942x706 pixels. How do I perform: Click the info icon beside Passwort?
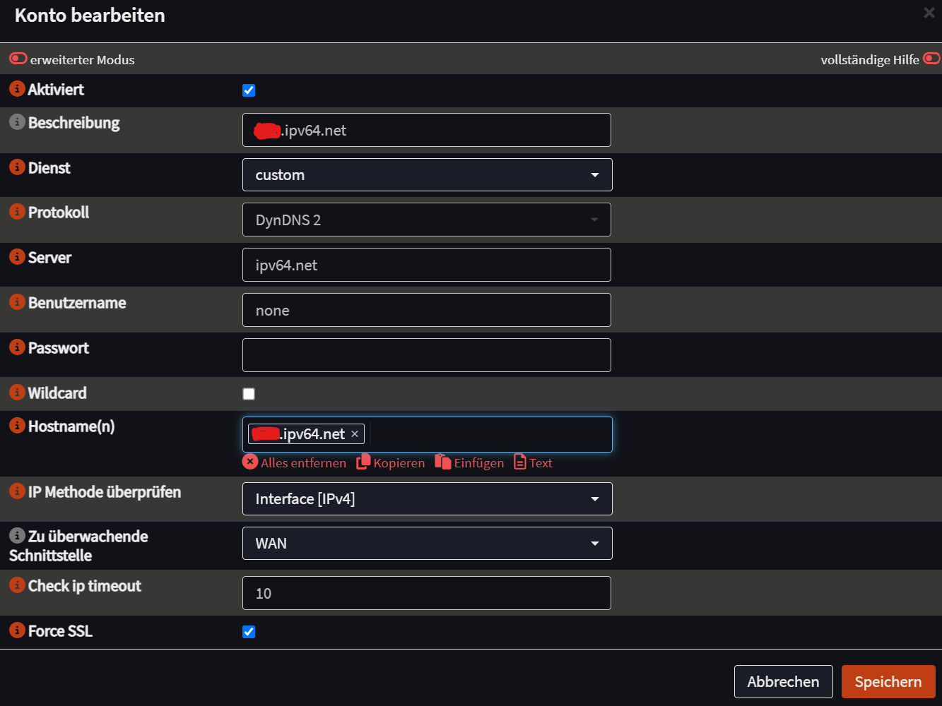(x=17, y=347)
